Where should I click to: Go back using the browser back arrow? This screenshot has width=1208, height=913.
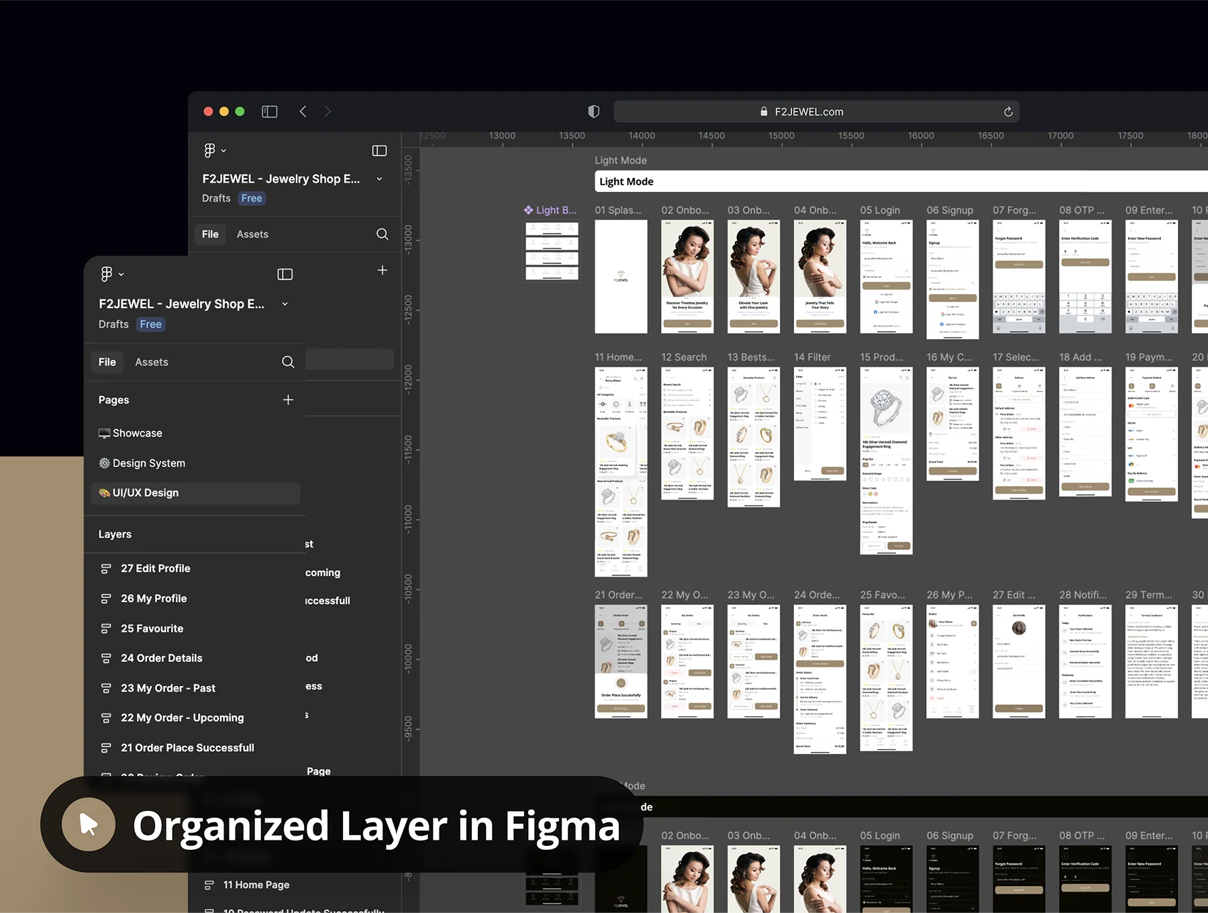pos(303,111)
